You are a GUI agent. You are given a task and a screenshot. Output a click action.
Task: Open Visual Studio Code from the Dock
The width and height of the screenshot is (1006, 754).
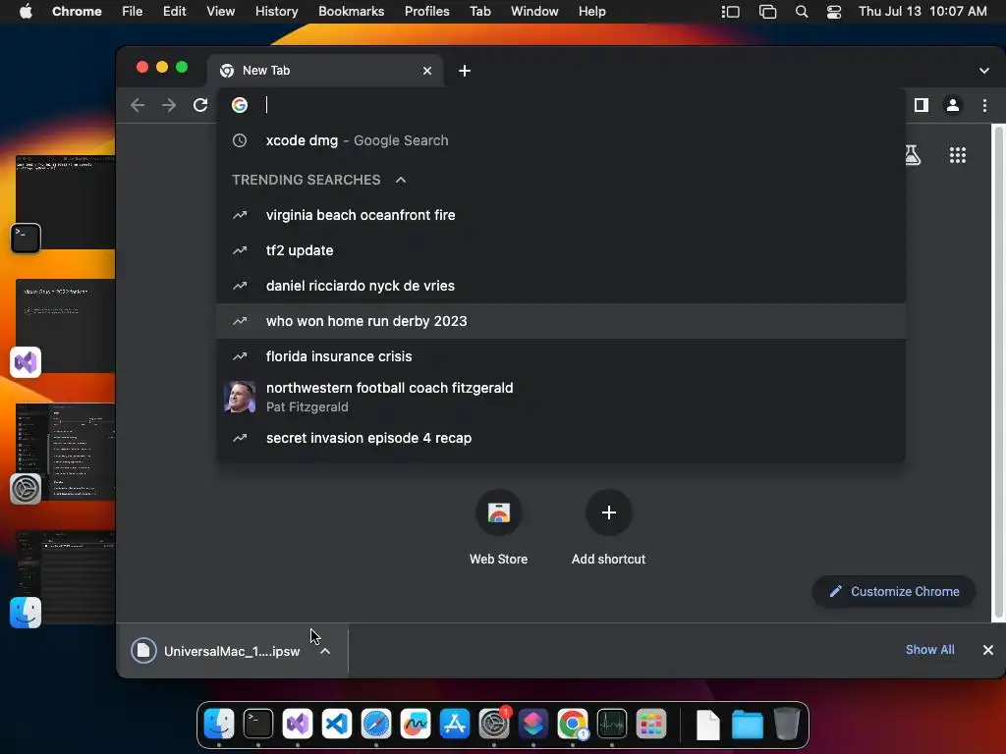coord(337,724)
